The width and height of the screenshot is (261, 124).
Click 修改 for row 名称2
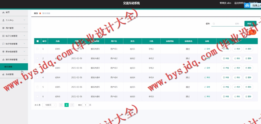tap(237, 58)
